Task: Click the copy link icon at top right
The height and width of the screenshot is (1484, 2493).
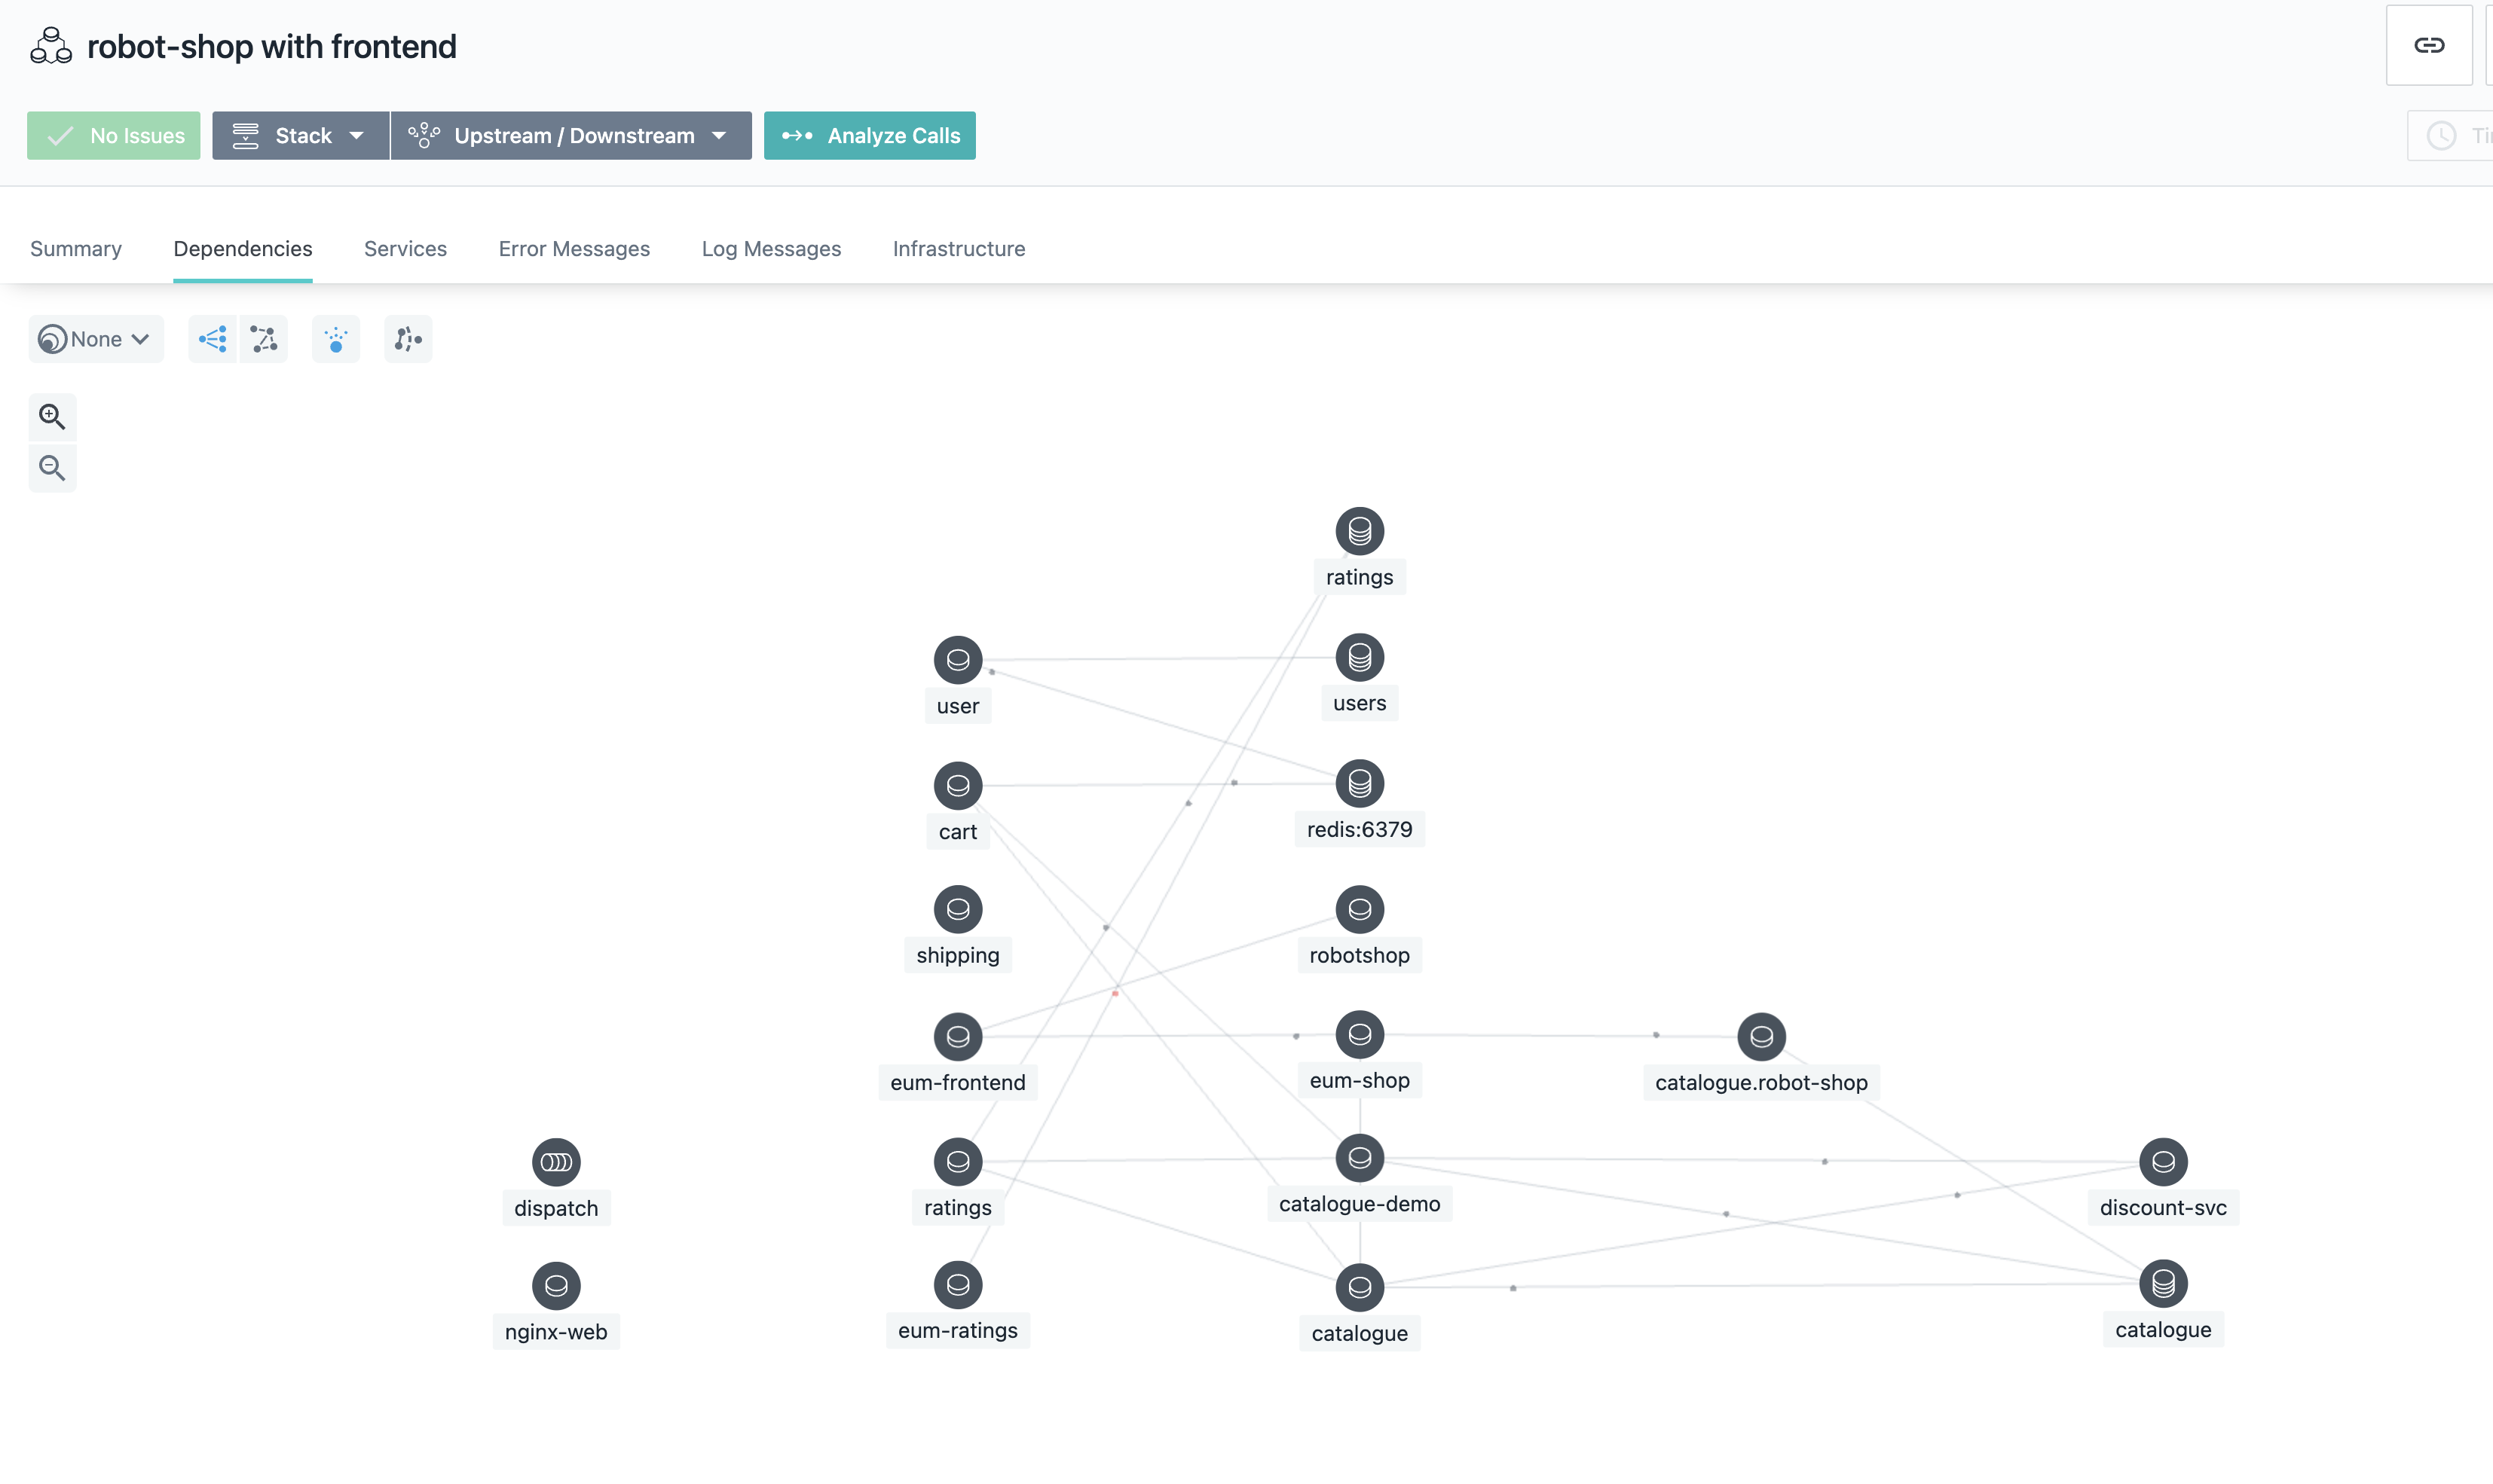Action: [x=2429, y=45]
